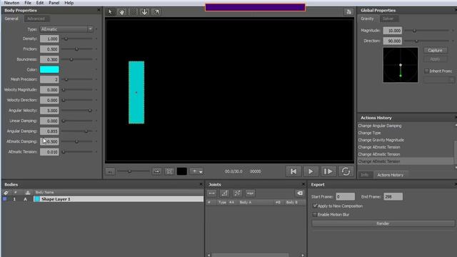457x257 pixels.
Task: Select the arrow selection tool
Action: pos(110,12)
